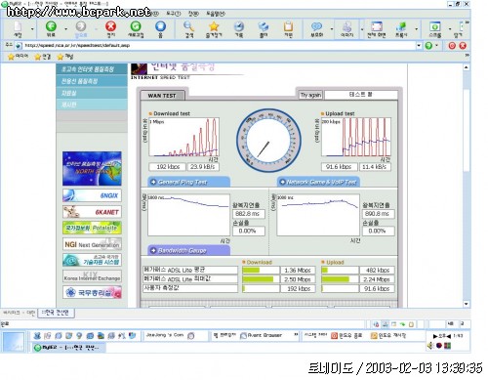The image size is (488, 380).
Task: Open the third blue sidebar menu item
Action: pyautogui.click(x=92, y=93)
